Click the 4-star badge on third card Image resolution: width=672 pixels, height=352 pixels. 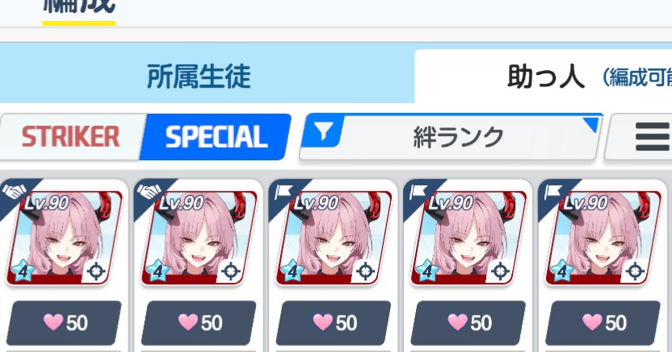(x=292, y=271)
